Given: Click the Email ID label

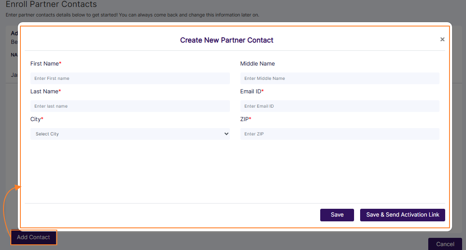Looking at the screenshot, I should pyautogui.click(x=252, y=91).
